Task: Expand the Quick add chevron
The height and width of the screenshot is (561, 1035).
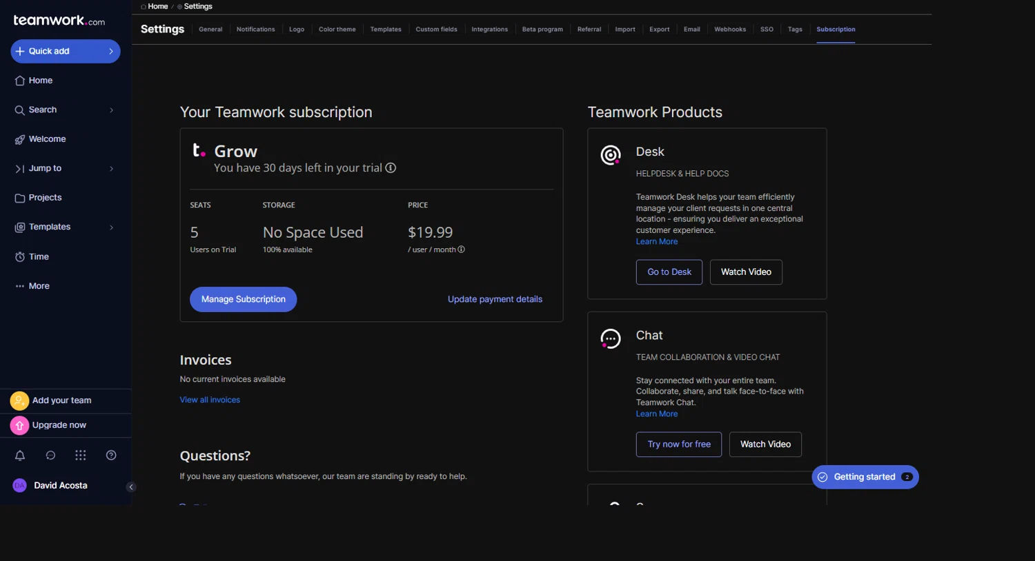Action: coord(111,52)
